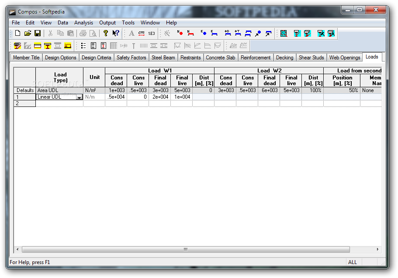The height and width of the screenshot is (278, 398).
Task: Click the Final live cell '1e+004' in row 1
Action: [181, 97]
